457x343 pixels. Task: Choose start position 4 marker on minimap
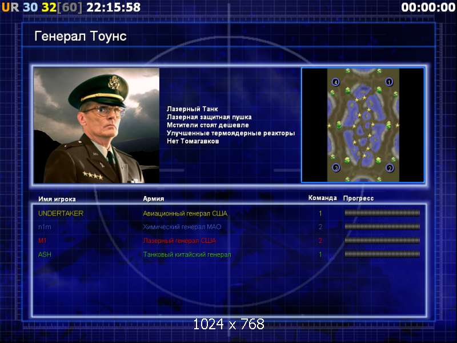point(336,82)
